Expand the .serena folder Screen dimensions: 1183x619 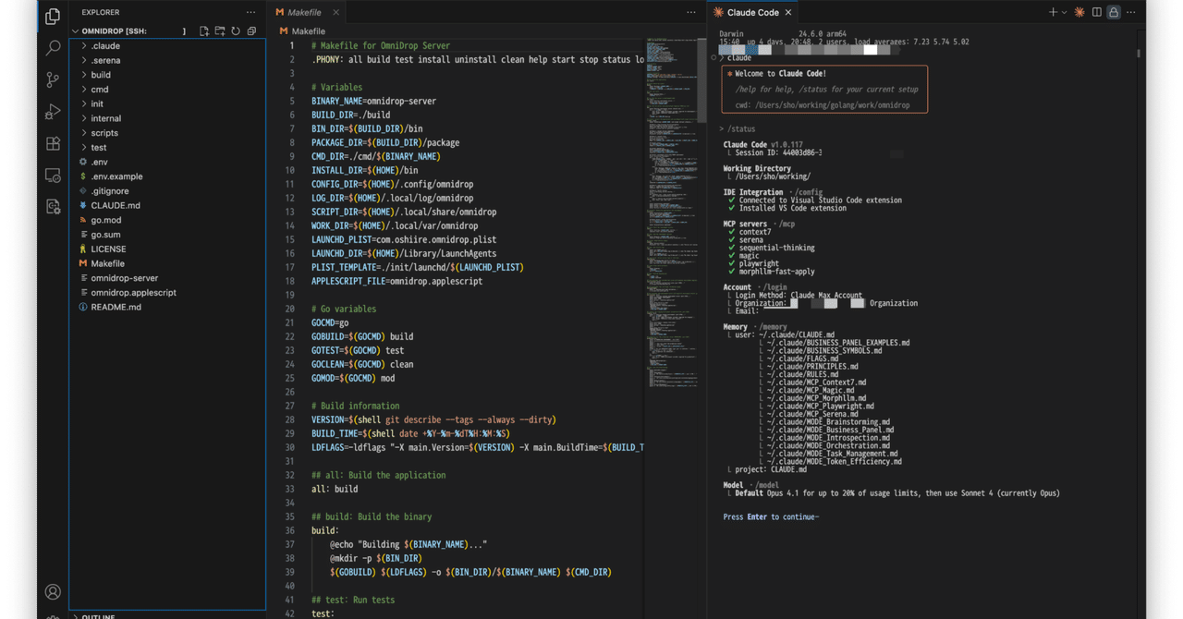click(167, 60)
